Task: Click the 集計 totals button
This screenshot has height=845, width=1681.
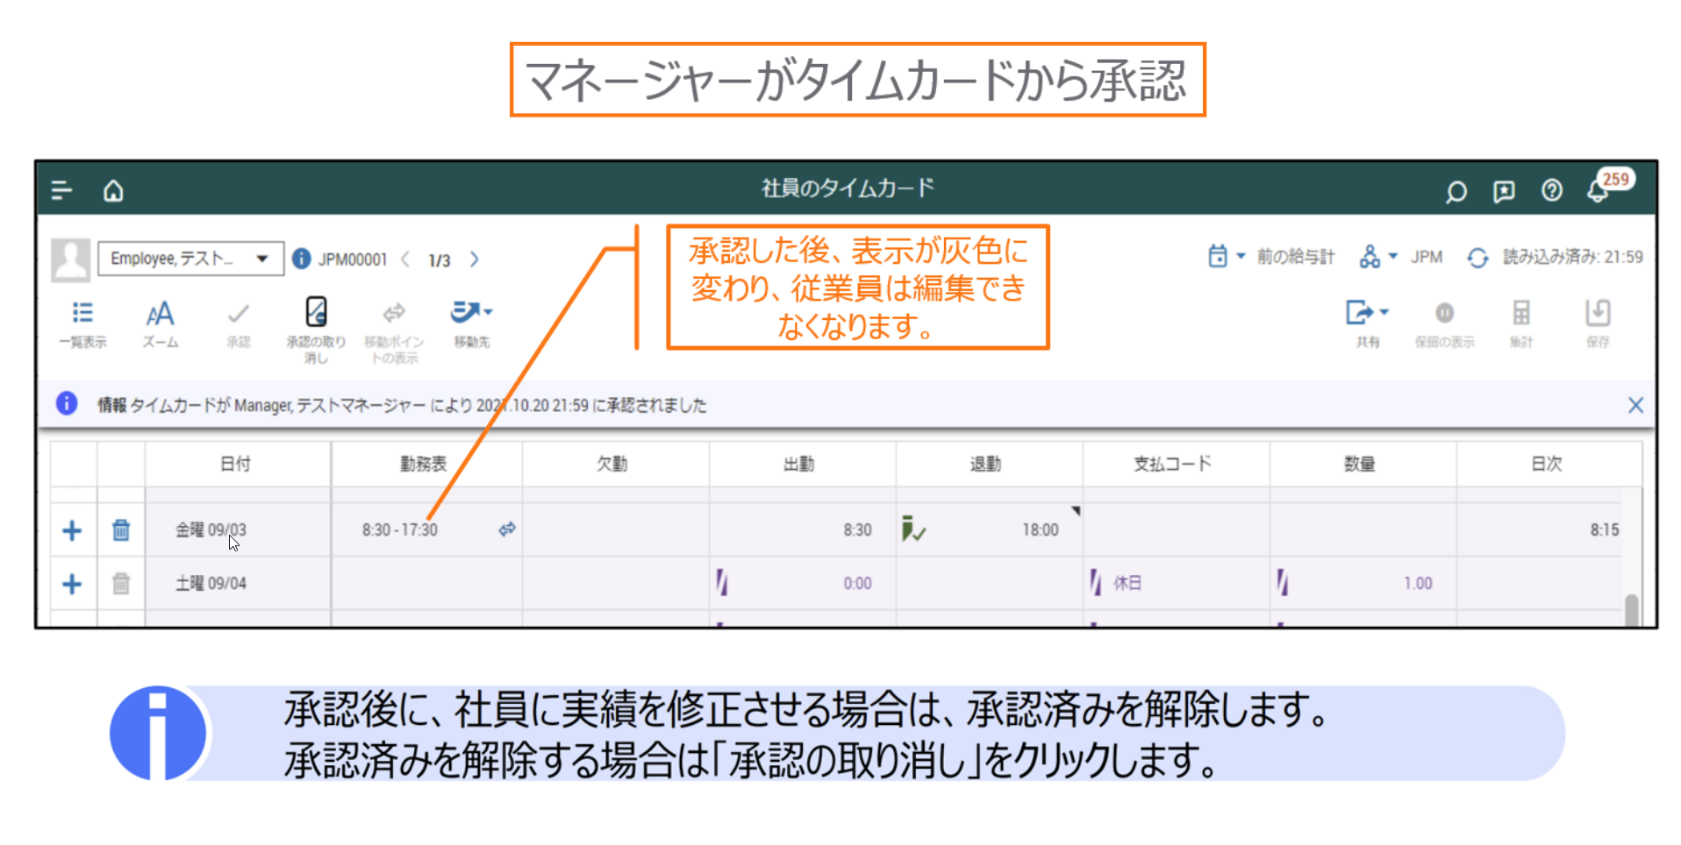Action: click(1520, 323)
